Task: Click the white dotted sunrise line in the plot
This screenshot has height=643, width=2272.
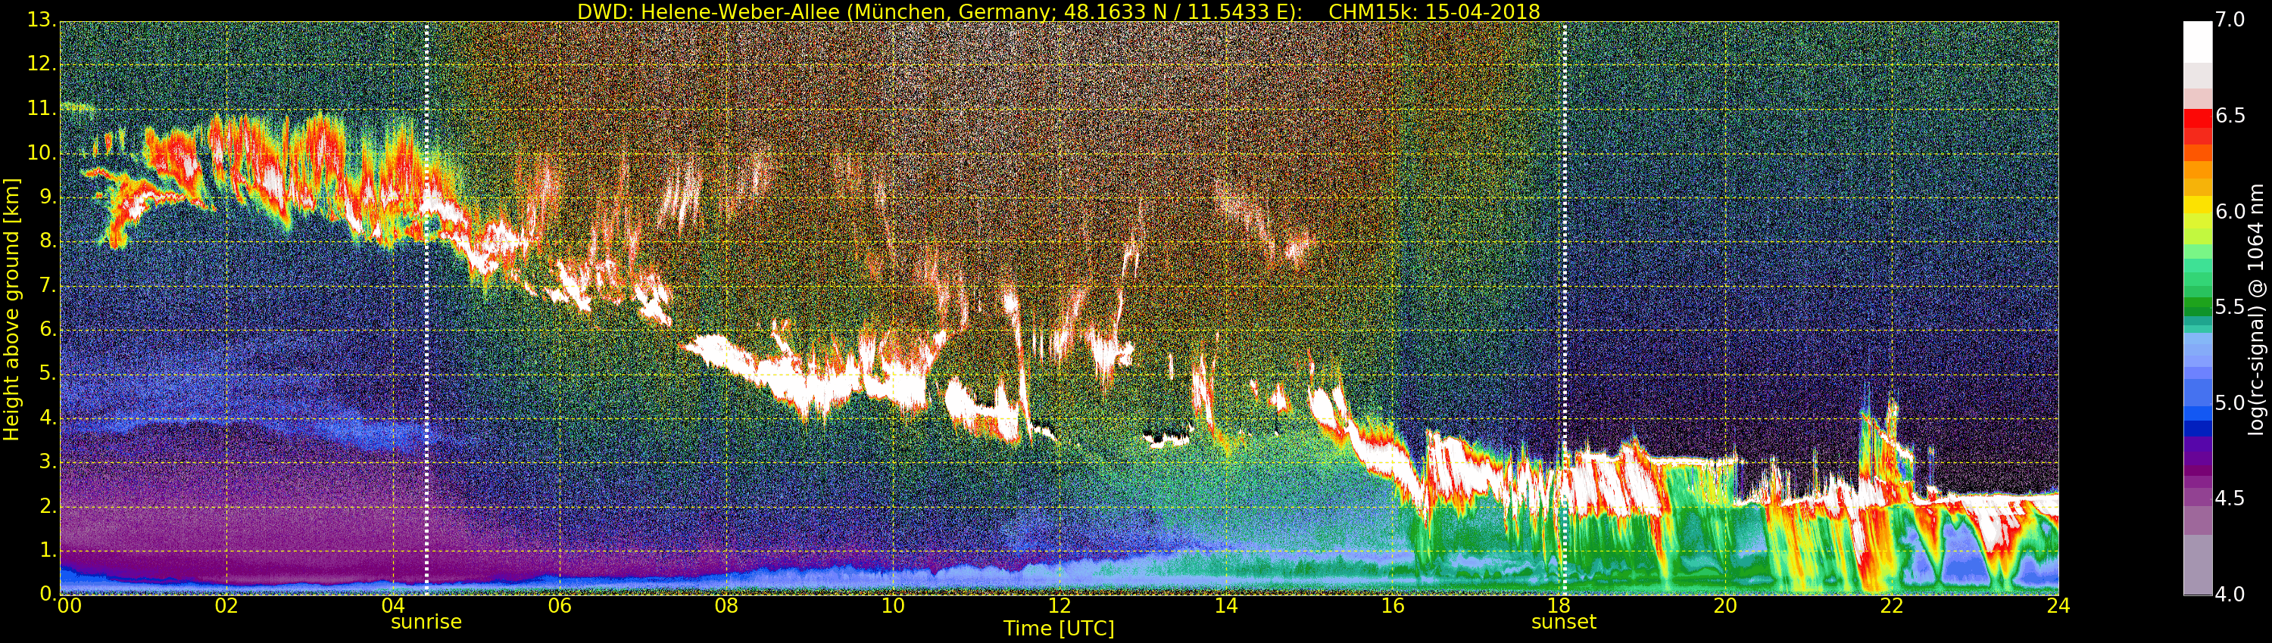Action: click(427, 309)
